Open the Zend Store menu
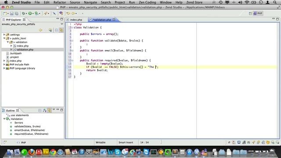The height and width of the screenshot is (158, 281). click(194, 2)
